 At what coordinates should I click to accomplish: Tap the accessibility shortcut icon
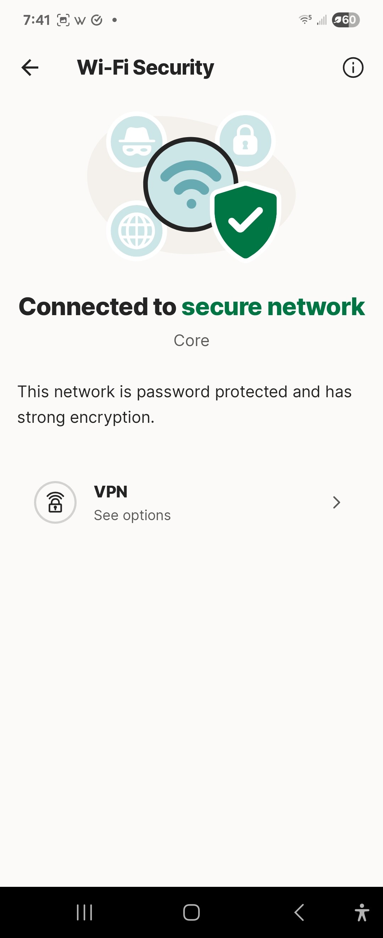(x=362, y=912)
